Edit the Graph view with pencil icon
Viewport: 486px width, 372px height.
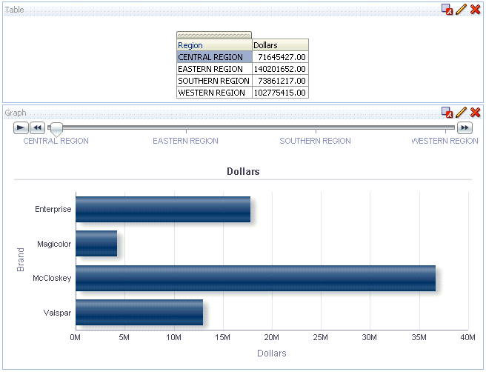(x=461, y=112)
